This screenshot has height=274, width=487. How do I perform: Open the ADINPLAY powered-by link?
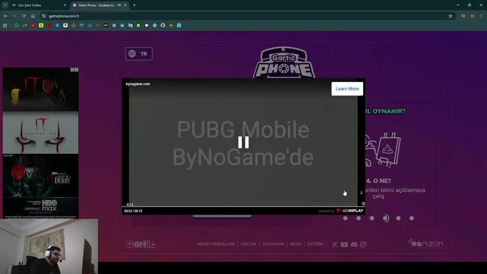point(349,211)
